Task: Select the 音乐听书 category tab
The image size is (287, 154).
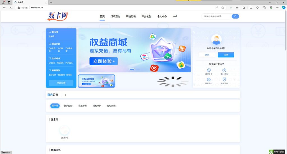Action: click(83, 106)
